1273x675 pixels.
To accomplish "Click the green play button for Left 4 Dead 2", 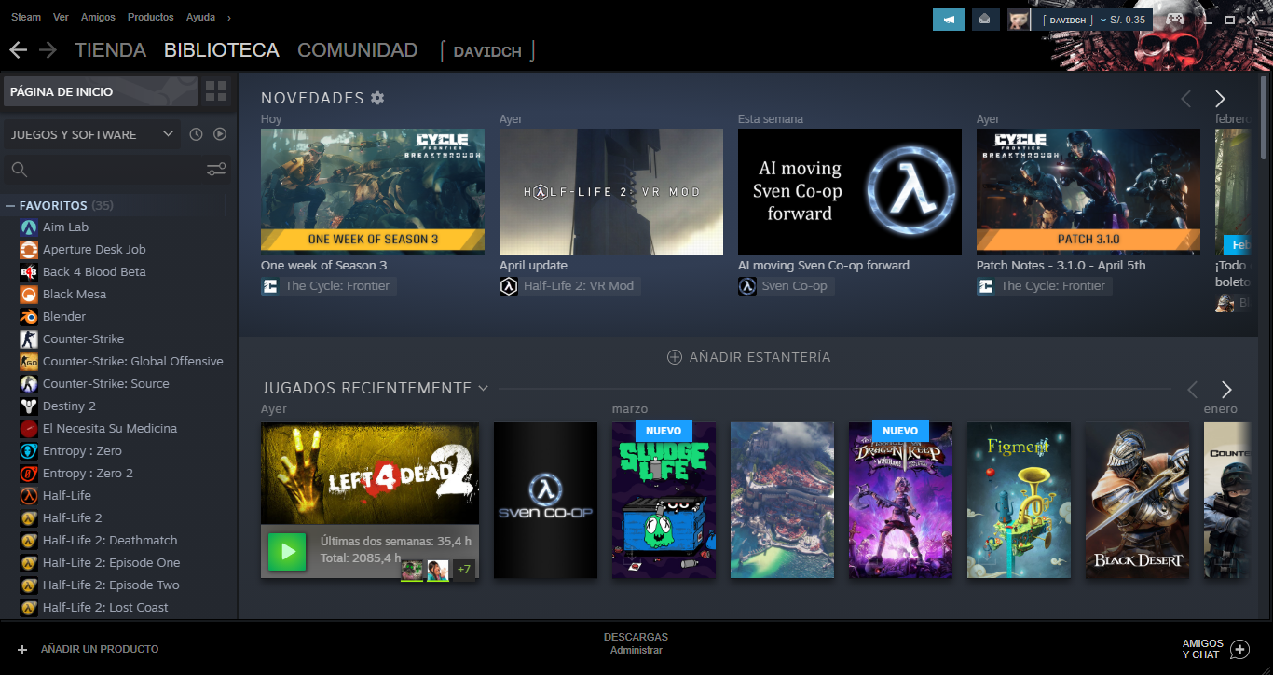I will [x=287, y=551].
